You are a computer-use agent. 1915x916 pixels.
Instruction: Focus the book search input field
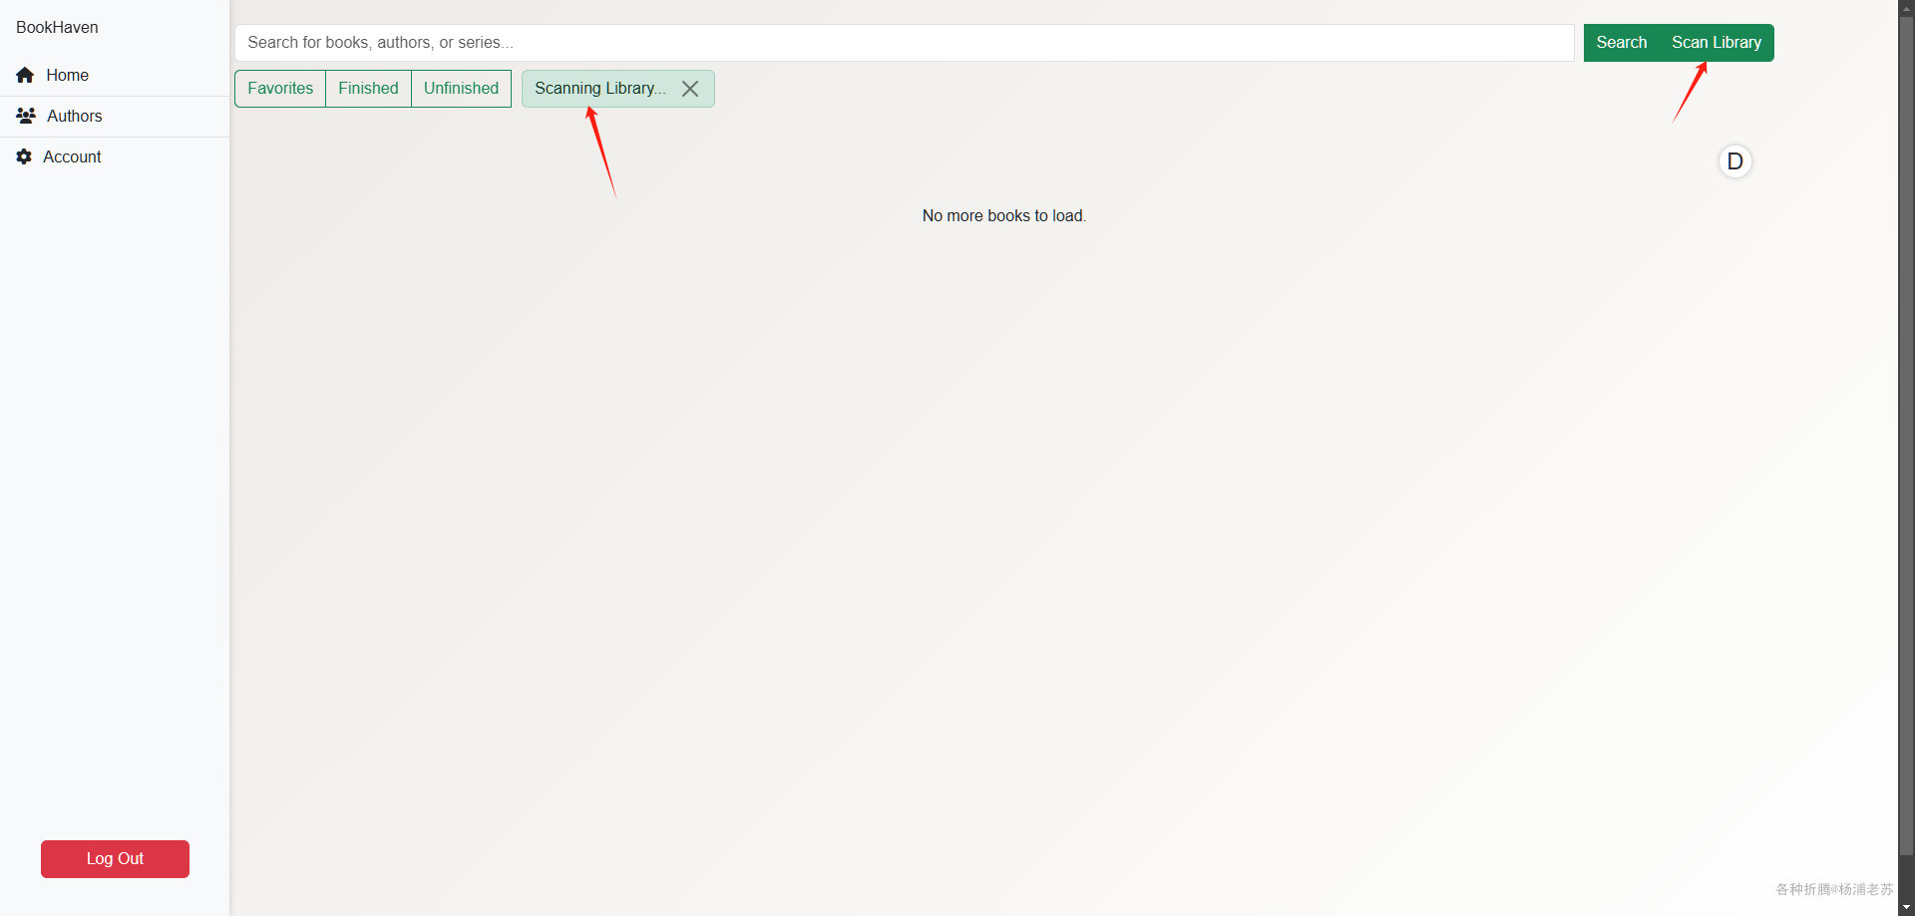[x=905, y=43]
